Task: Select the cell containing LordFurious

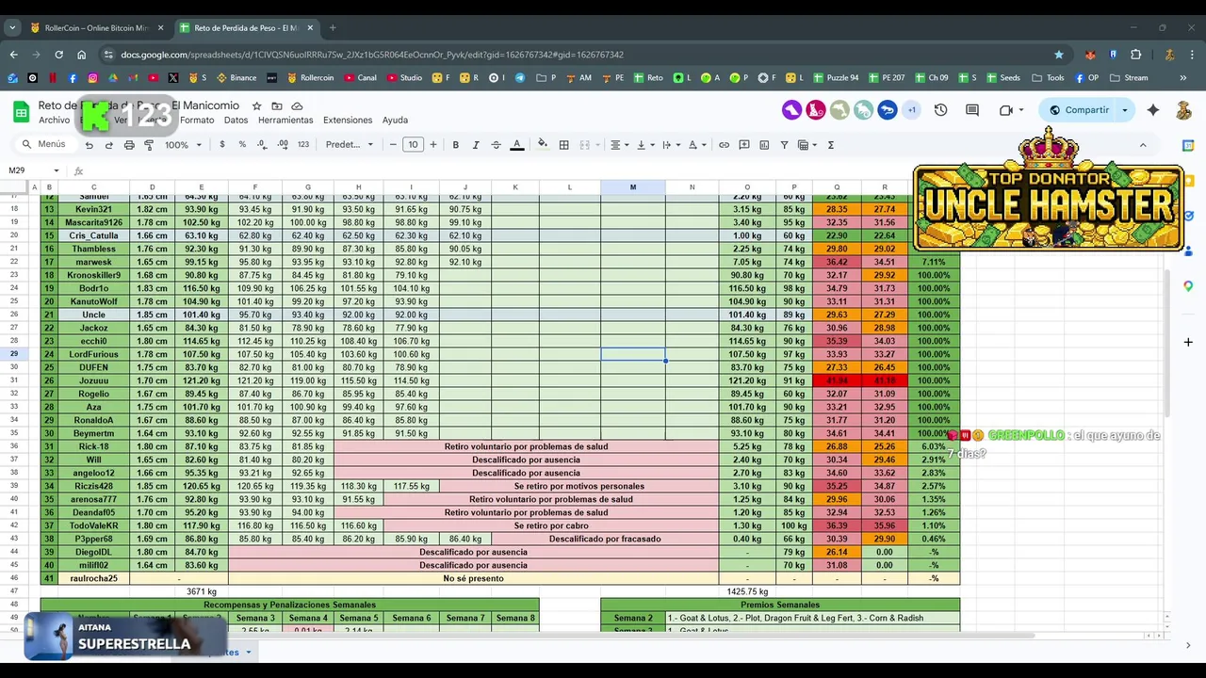Action: point(93,354)
